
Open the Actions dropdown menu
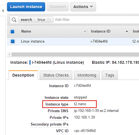click(83, 7)
